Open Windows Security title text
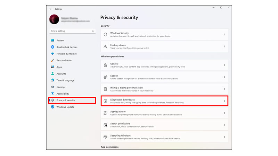Viewport: 278px width, 156px height. [x=119, y=33]
